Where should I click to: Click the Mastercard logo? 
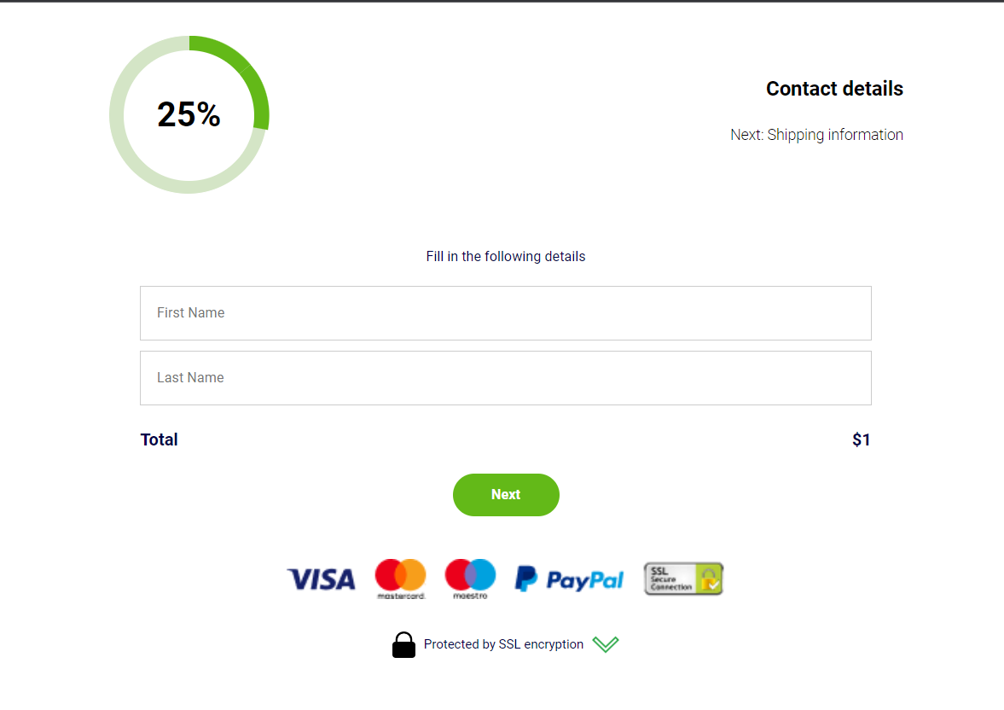[x=401, y=579]
